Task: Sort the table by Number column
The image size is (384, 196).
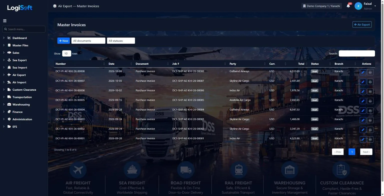Action: (x=80, y=64)
